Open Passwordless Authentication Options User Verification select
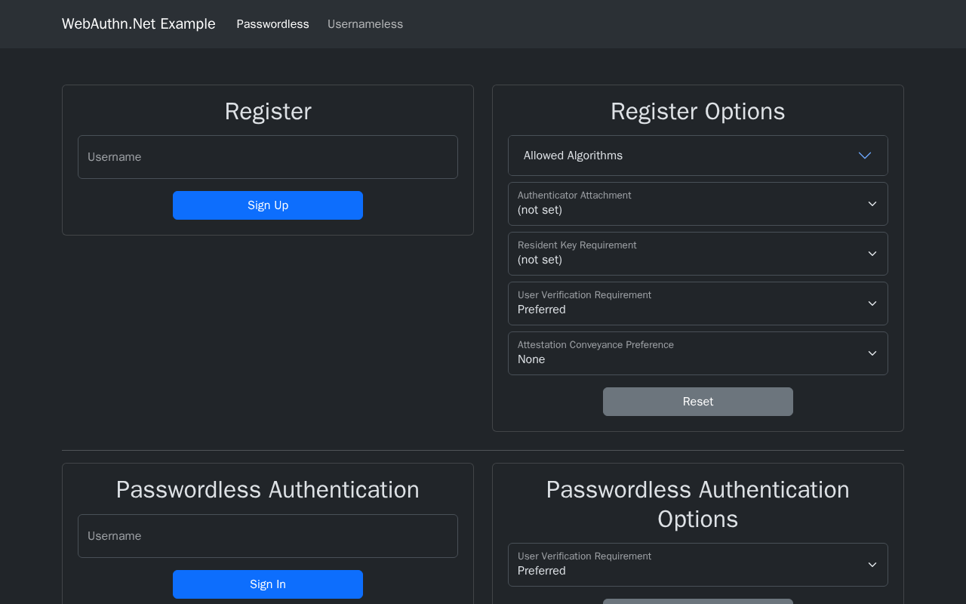The height and width of the screenshot is (604, 966). click(x=679, y=565)
